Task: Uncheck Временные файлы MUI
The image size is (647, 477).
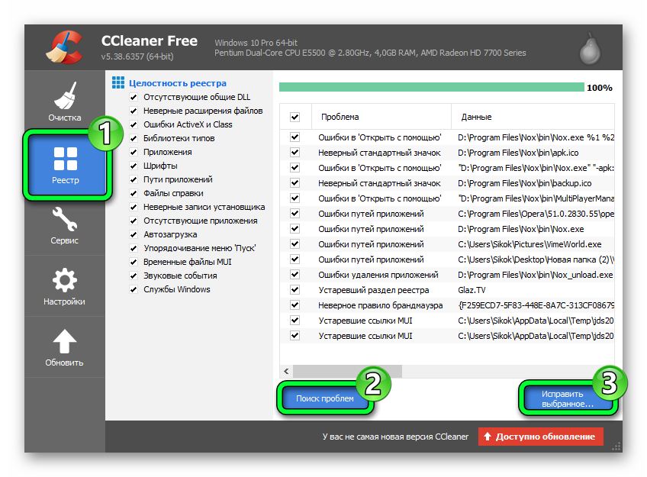Action: (134, 262)
